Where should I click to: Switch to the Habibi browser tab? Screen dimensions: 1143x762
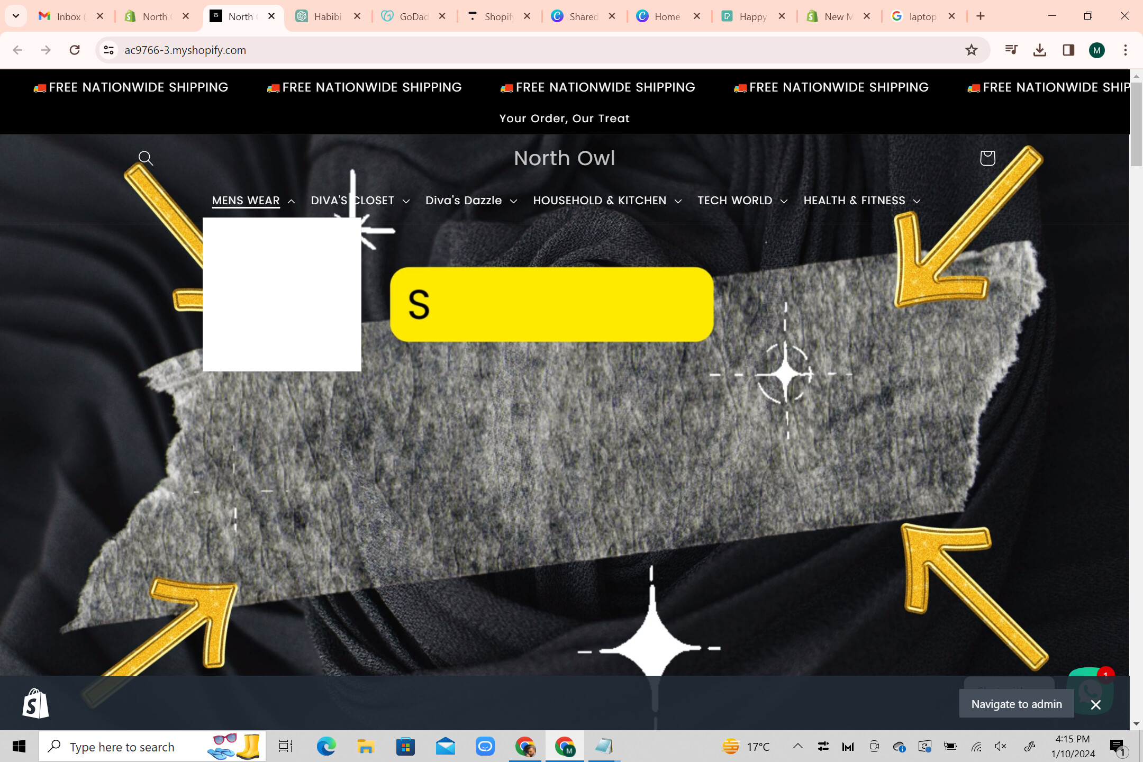click(x=321, y=16)
